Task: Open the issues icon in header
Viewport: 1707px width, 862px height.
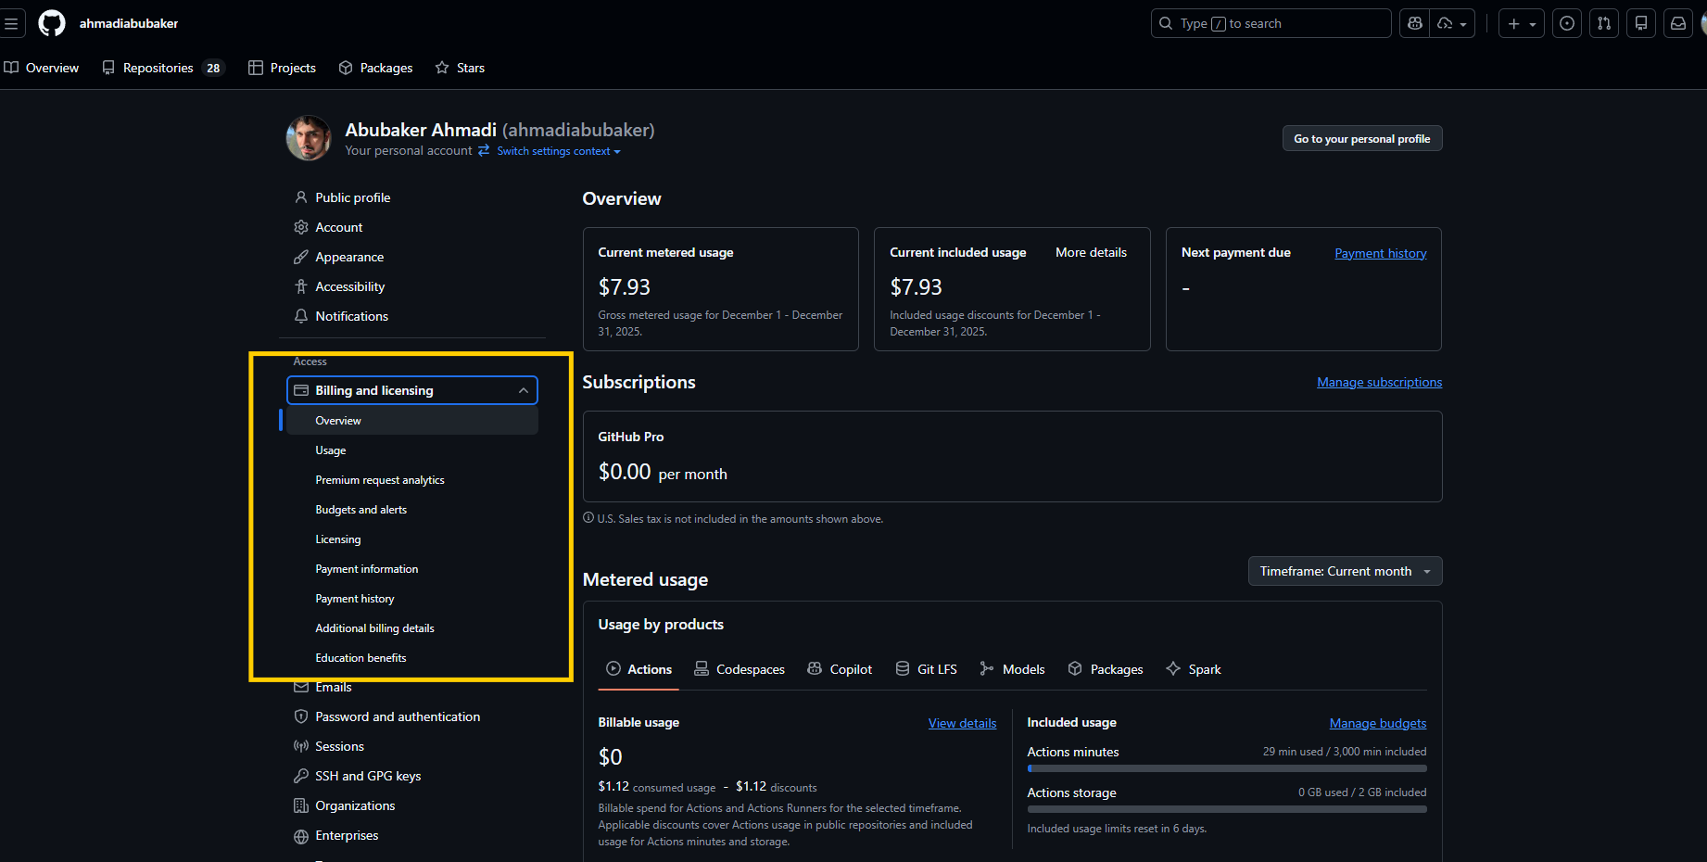Action: pos(1567,23)
